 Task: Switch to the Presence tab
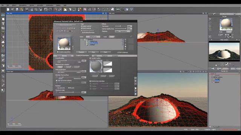pos(105,56)
